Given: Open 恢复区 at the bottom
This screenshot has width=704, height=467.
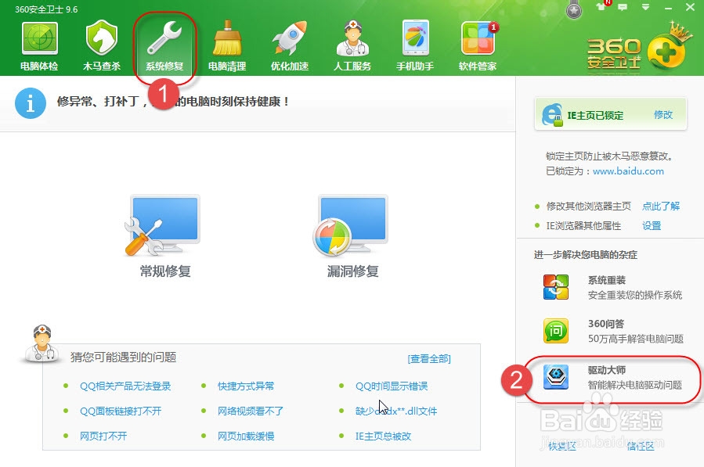Looking at the screenshot, I should [x=561, y=446].
